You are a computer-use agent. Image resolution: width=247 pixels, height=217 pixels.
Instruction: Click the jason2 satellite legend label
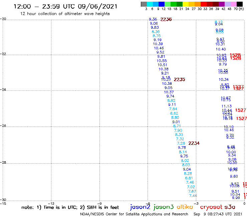(140, 207)
